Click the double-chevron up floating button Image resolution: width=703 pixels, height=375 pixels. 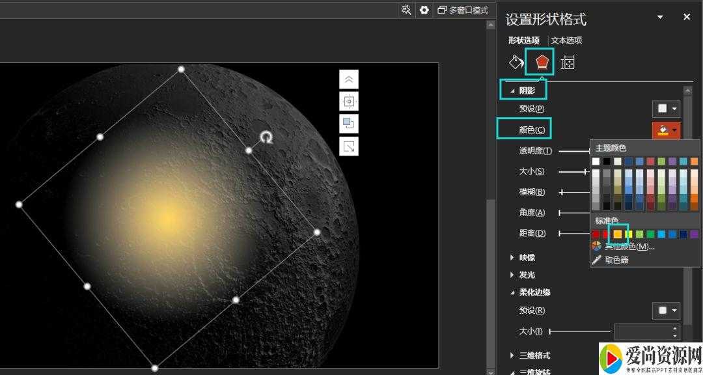click(349, 79)
